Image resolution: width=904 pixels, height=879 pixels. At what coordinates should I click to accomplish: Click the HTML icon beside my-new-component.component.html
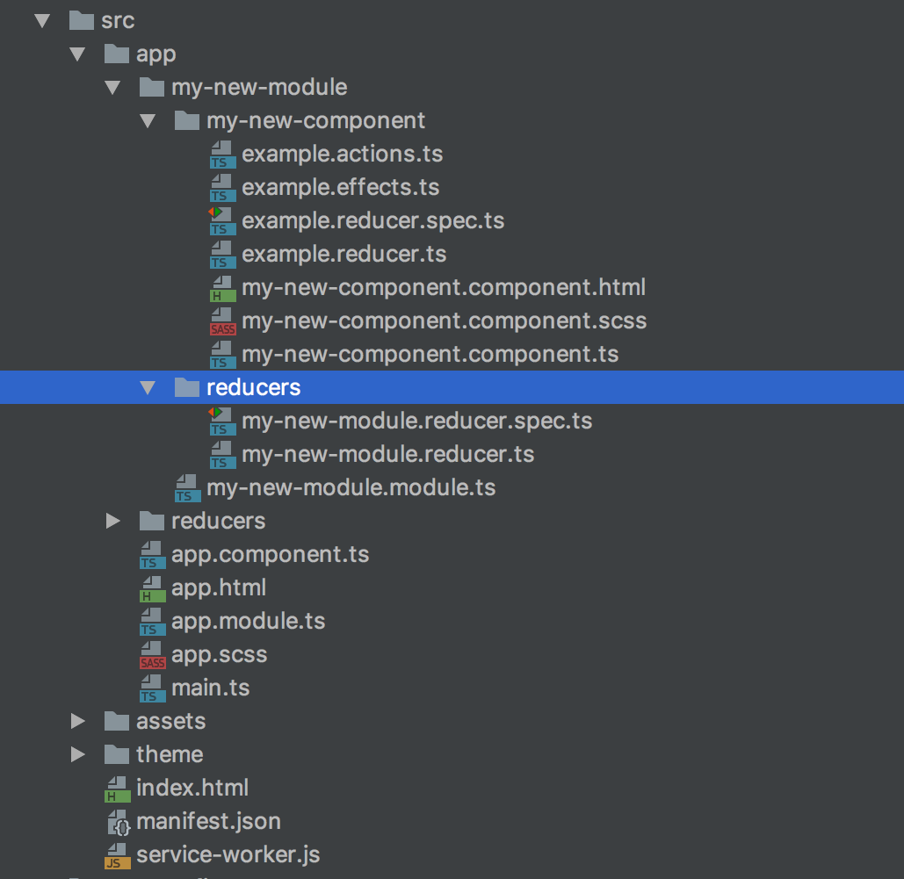[x=221, y=287]
